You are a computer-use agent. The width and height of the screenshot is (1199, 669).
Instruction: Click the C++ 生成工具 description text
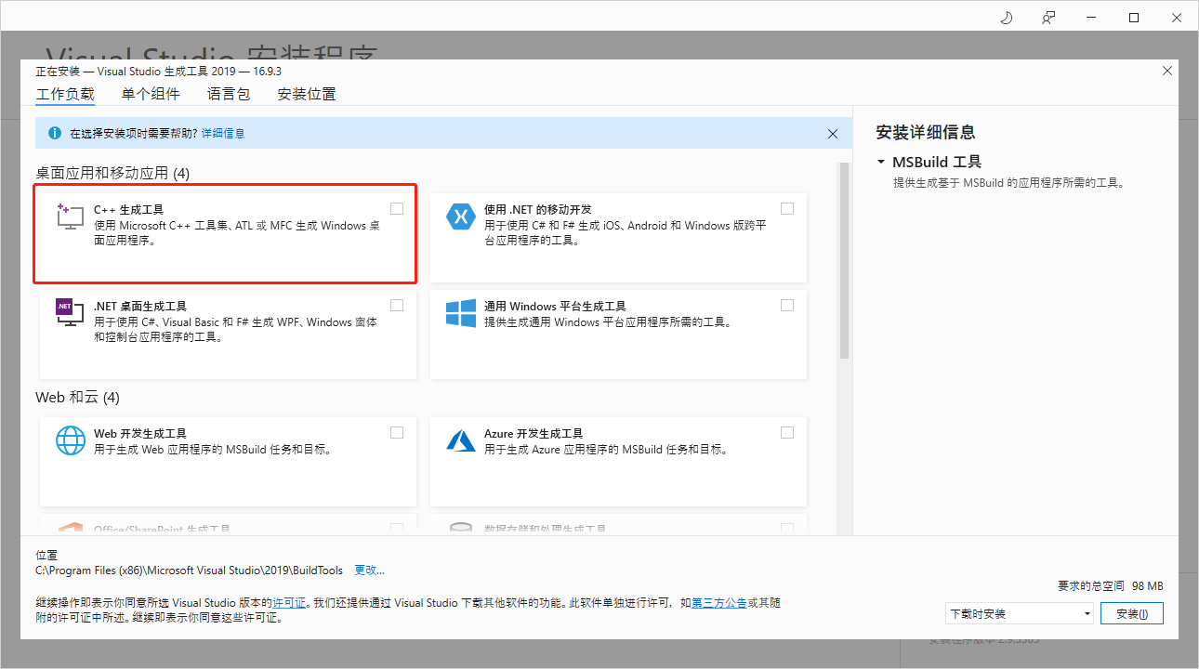point(237,233)
